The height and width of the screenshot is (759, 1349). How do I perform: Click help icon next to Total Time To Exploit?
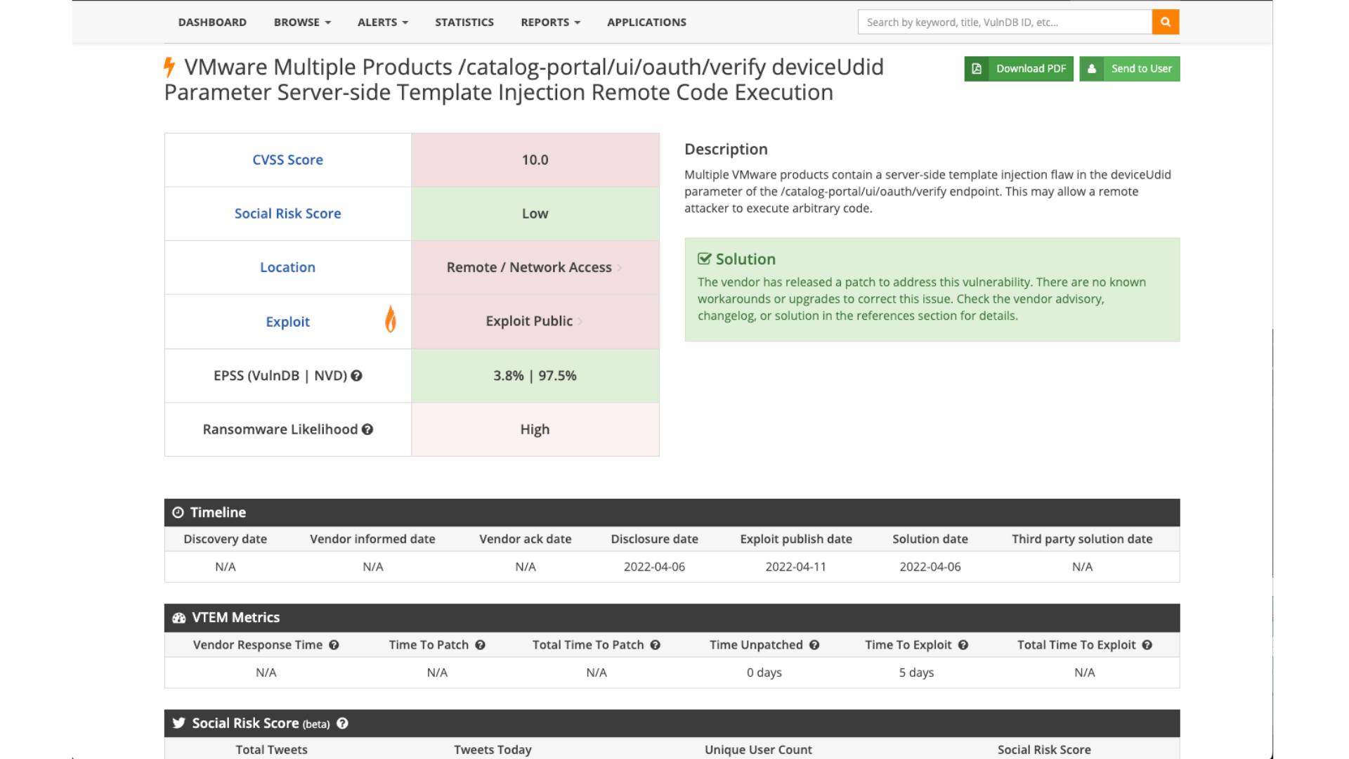click(x=1147, y=645)
